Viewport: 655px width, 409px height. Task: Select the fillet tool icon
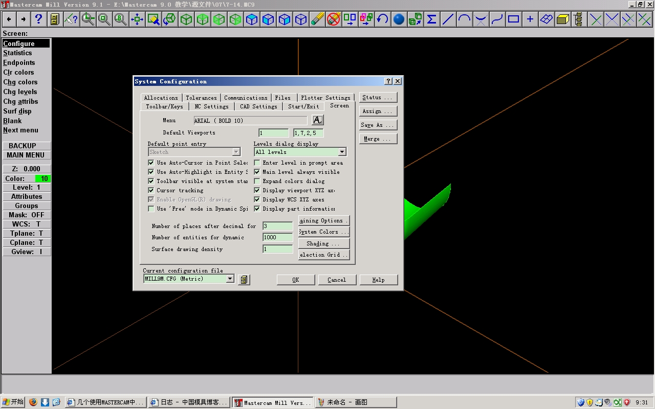pos(481,19)
